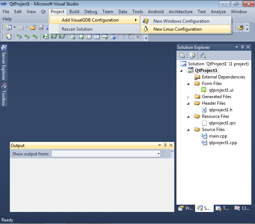Collapse the Source Files folder
The image size is (255, 224).
coord(188,130)
